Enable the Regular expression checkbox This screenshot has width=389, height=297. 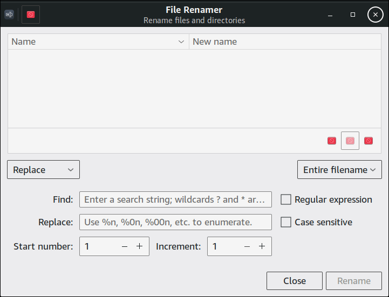286,199
